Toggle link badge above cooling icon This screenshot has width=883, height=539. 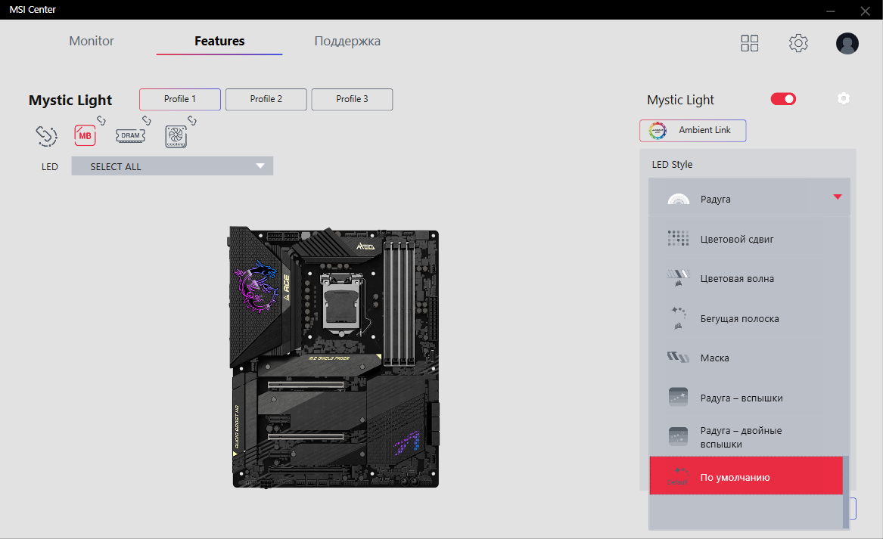coord(192,120)
